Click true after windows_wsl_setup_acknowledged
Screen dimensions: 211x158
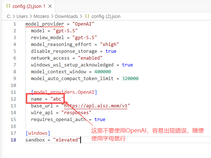pyautogui.click(x=128, y=65)
